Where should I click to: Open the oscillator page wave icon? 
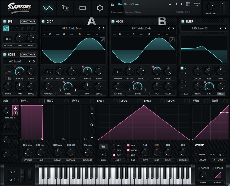coord(48,8)
